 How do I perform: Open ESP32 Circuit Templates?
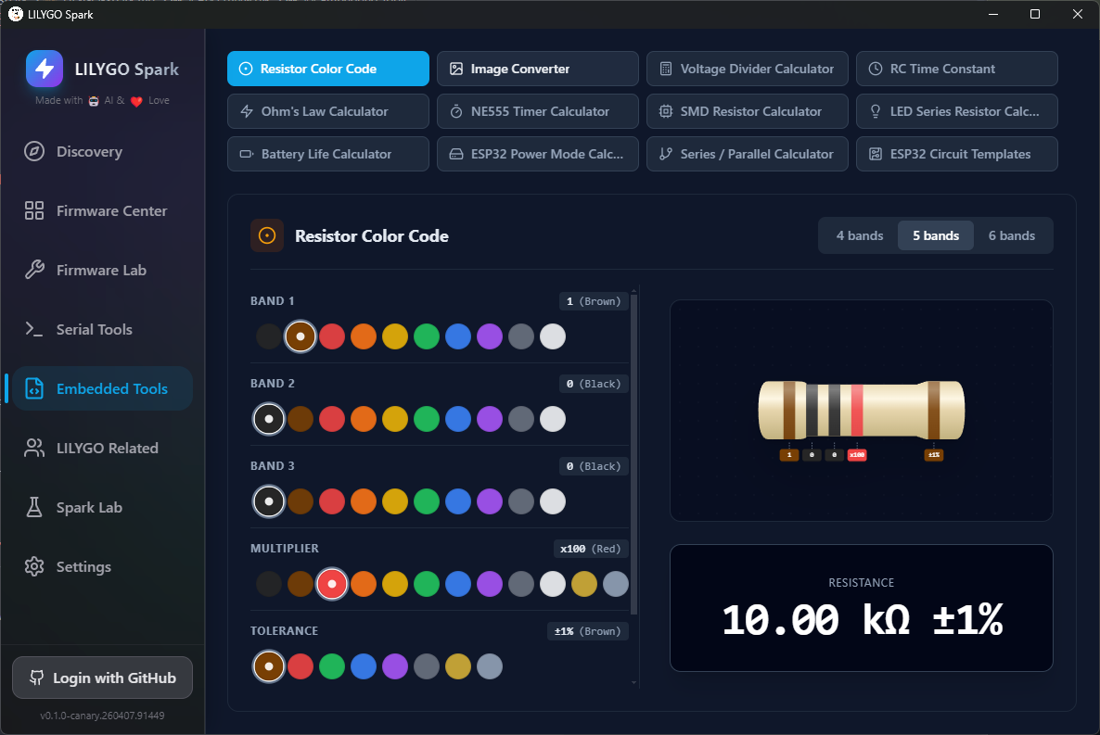956,154
